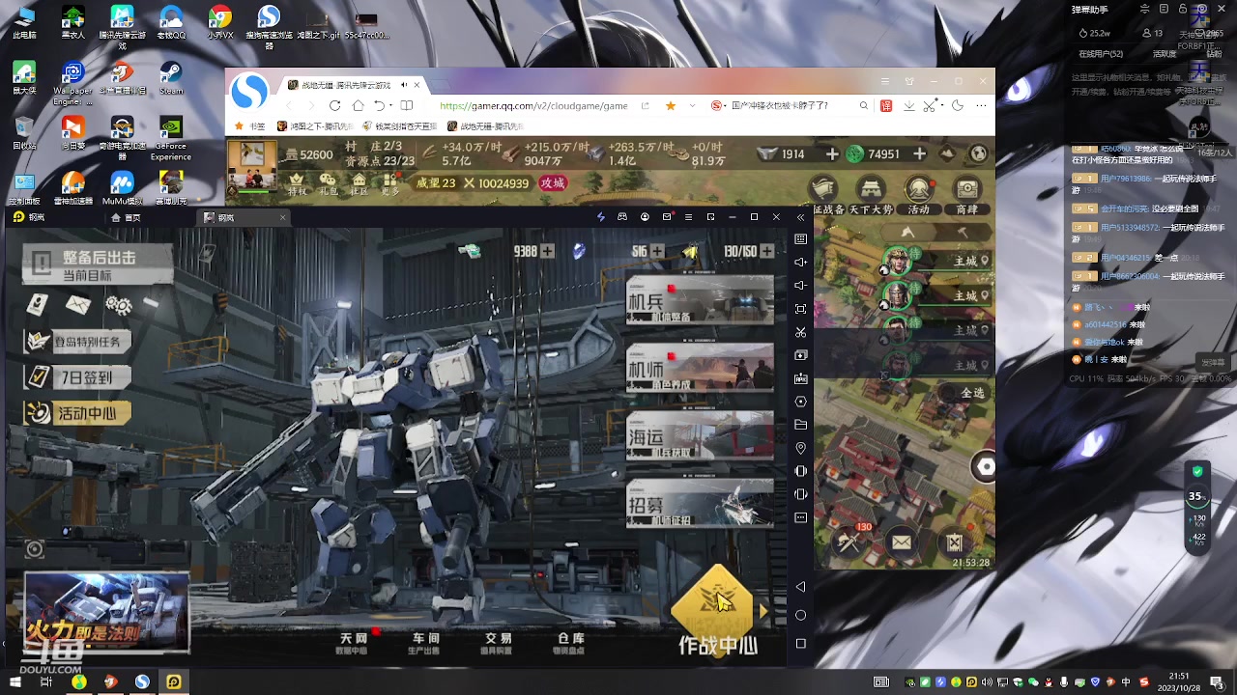Screen dimensions: 1237x695
Task: Open the 机兵 mech preparation card
Action: point(701,300)
